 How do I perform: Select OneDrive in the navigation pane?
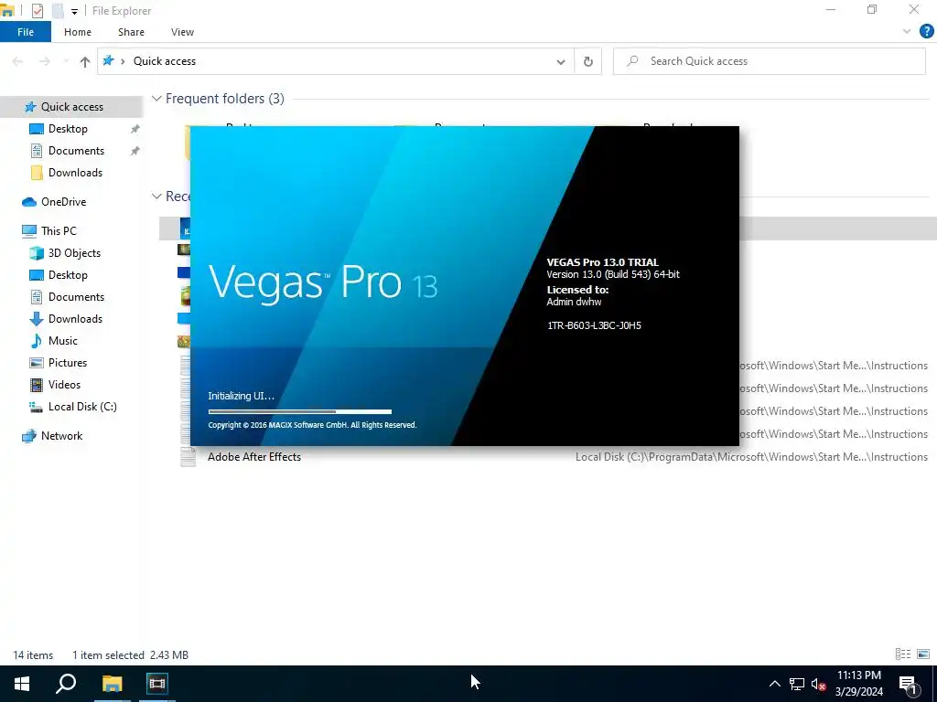[x=63, y=202]
